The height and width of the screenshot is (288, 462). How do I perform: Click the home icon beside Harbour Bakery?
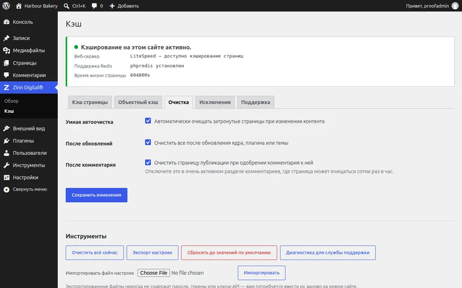click(19, 6)
